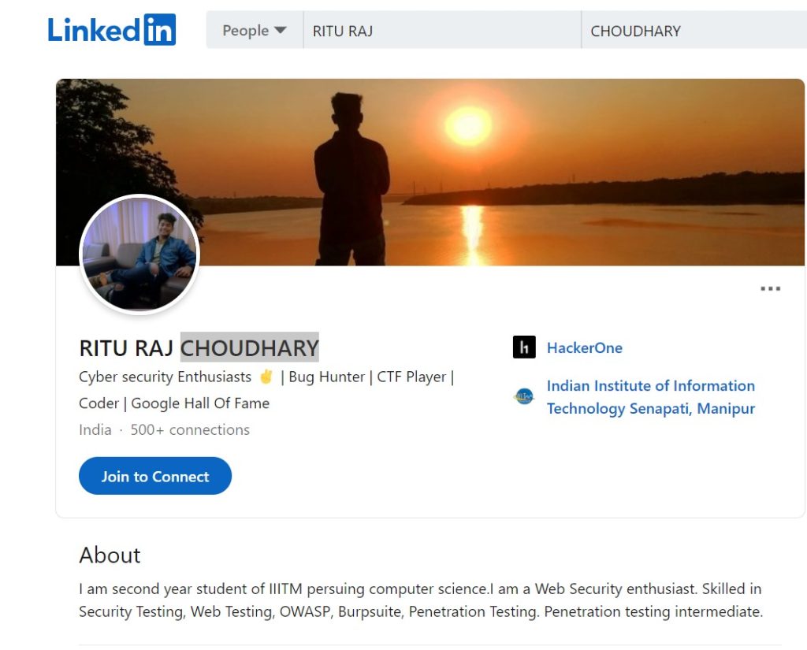Open the three-dot more options menu
The image size is (807, 650).
tap(770, 289)
